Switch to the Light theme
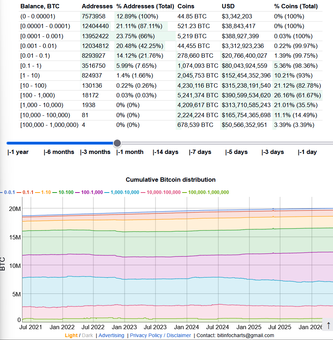The image size is (333, 340). tap(71, 335)
